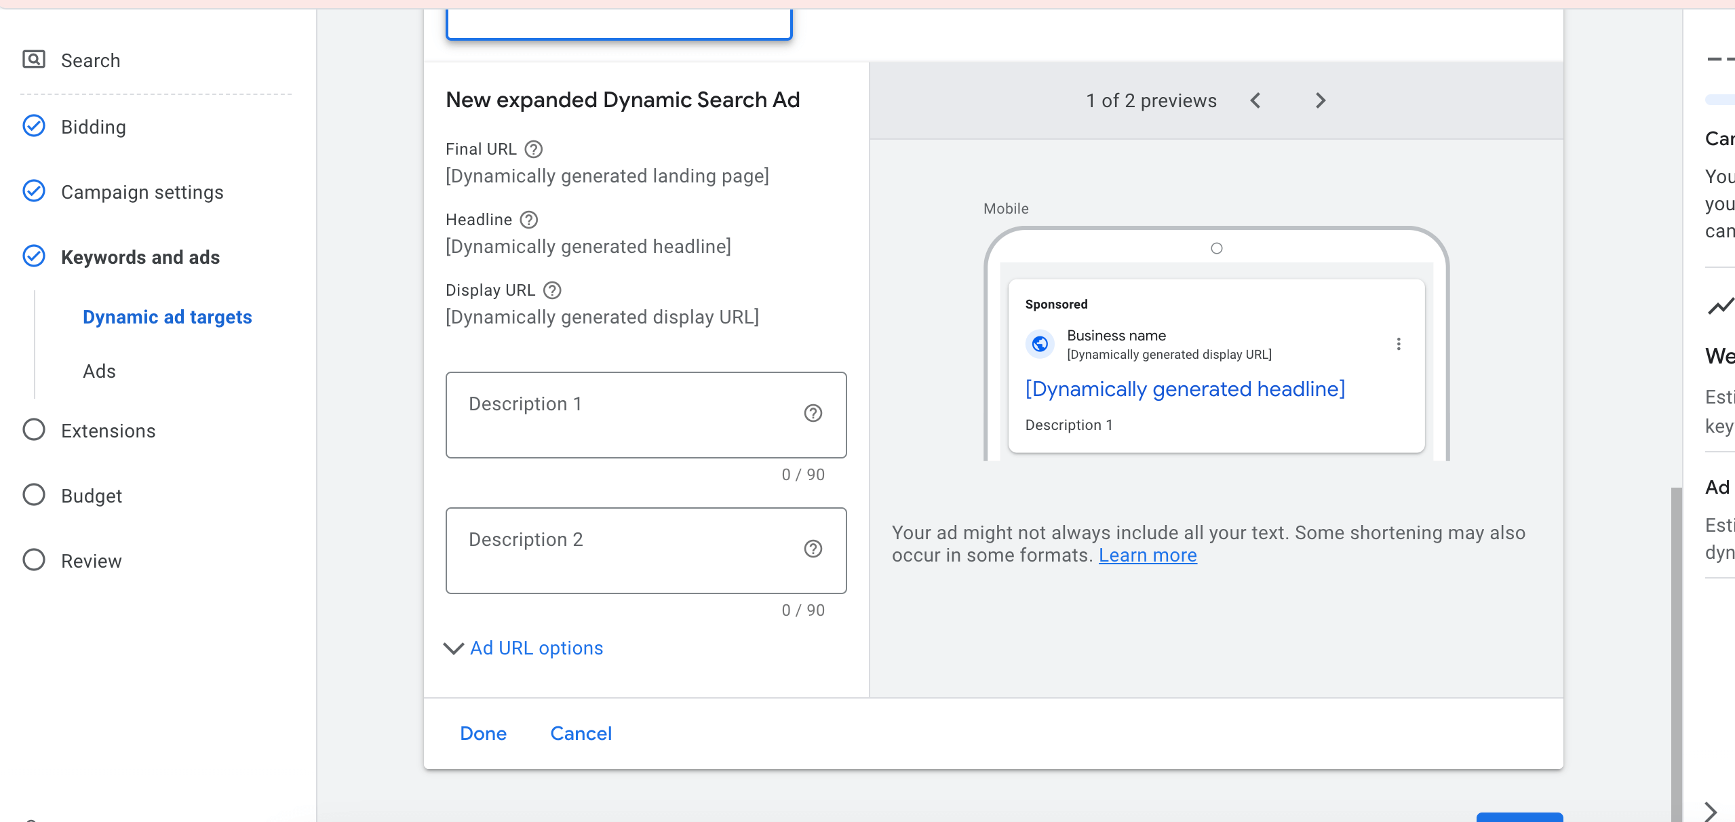The height and width of the screenshot is (822, 1735).
Task: Click the Search campaign type icon
Action: pyautogui.click(x=34, y=60)
